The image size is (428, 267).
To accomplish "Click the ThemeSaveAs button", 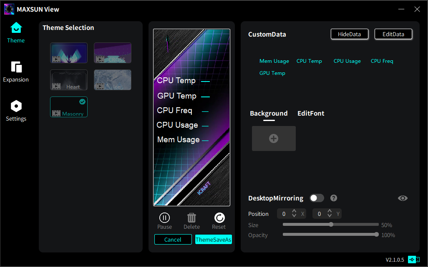I will tap(214, 240).
